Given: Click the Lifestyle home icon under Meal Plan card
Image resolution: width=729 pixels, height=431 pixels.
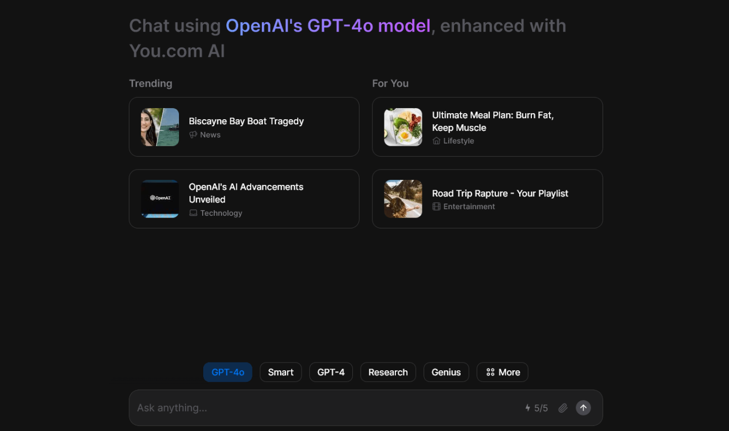Looking at the screenshot, I should [x=436, y=141].
